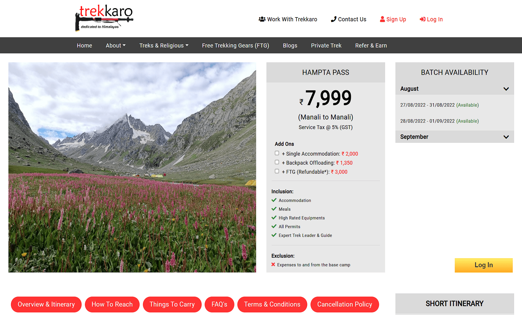The width and height of the screenshot is (522, 315).
Task: Click the Hampta Pass meadow photo
Action: [132, 167]
